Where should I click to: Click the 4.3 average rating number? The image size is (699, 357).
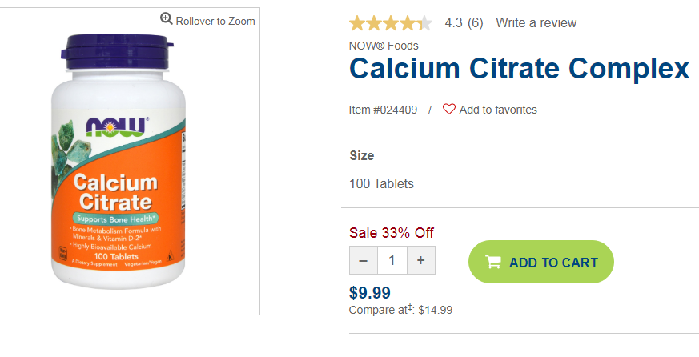point(453,22)
